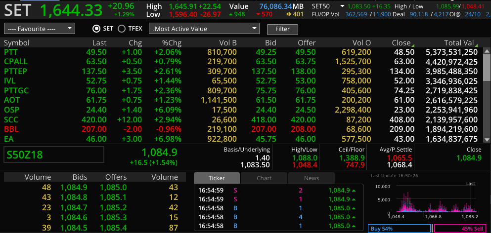
Task: Sort by the Total Val column header
Action: click(459, 43)
